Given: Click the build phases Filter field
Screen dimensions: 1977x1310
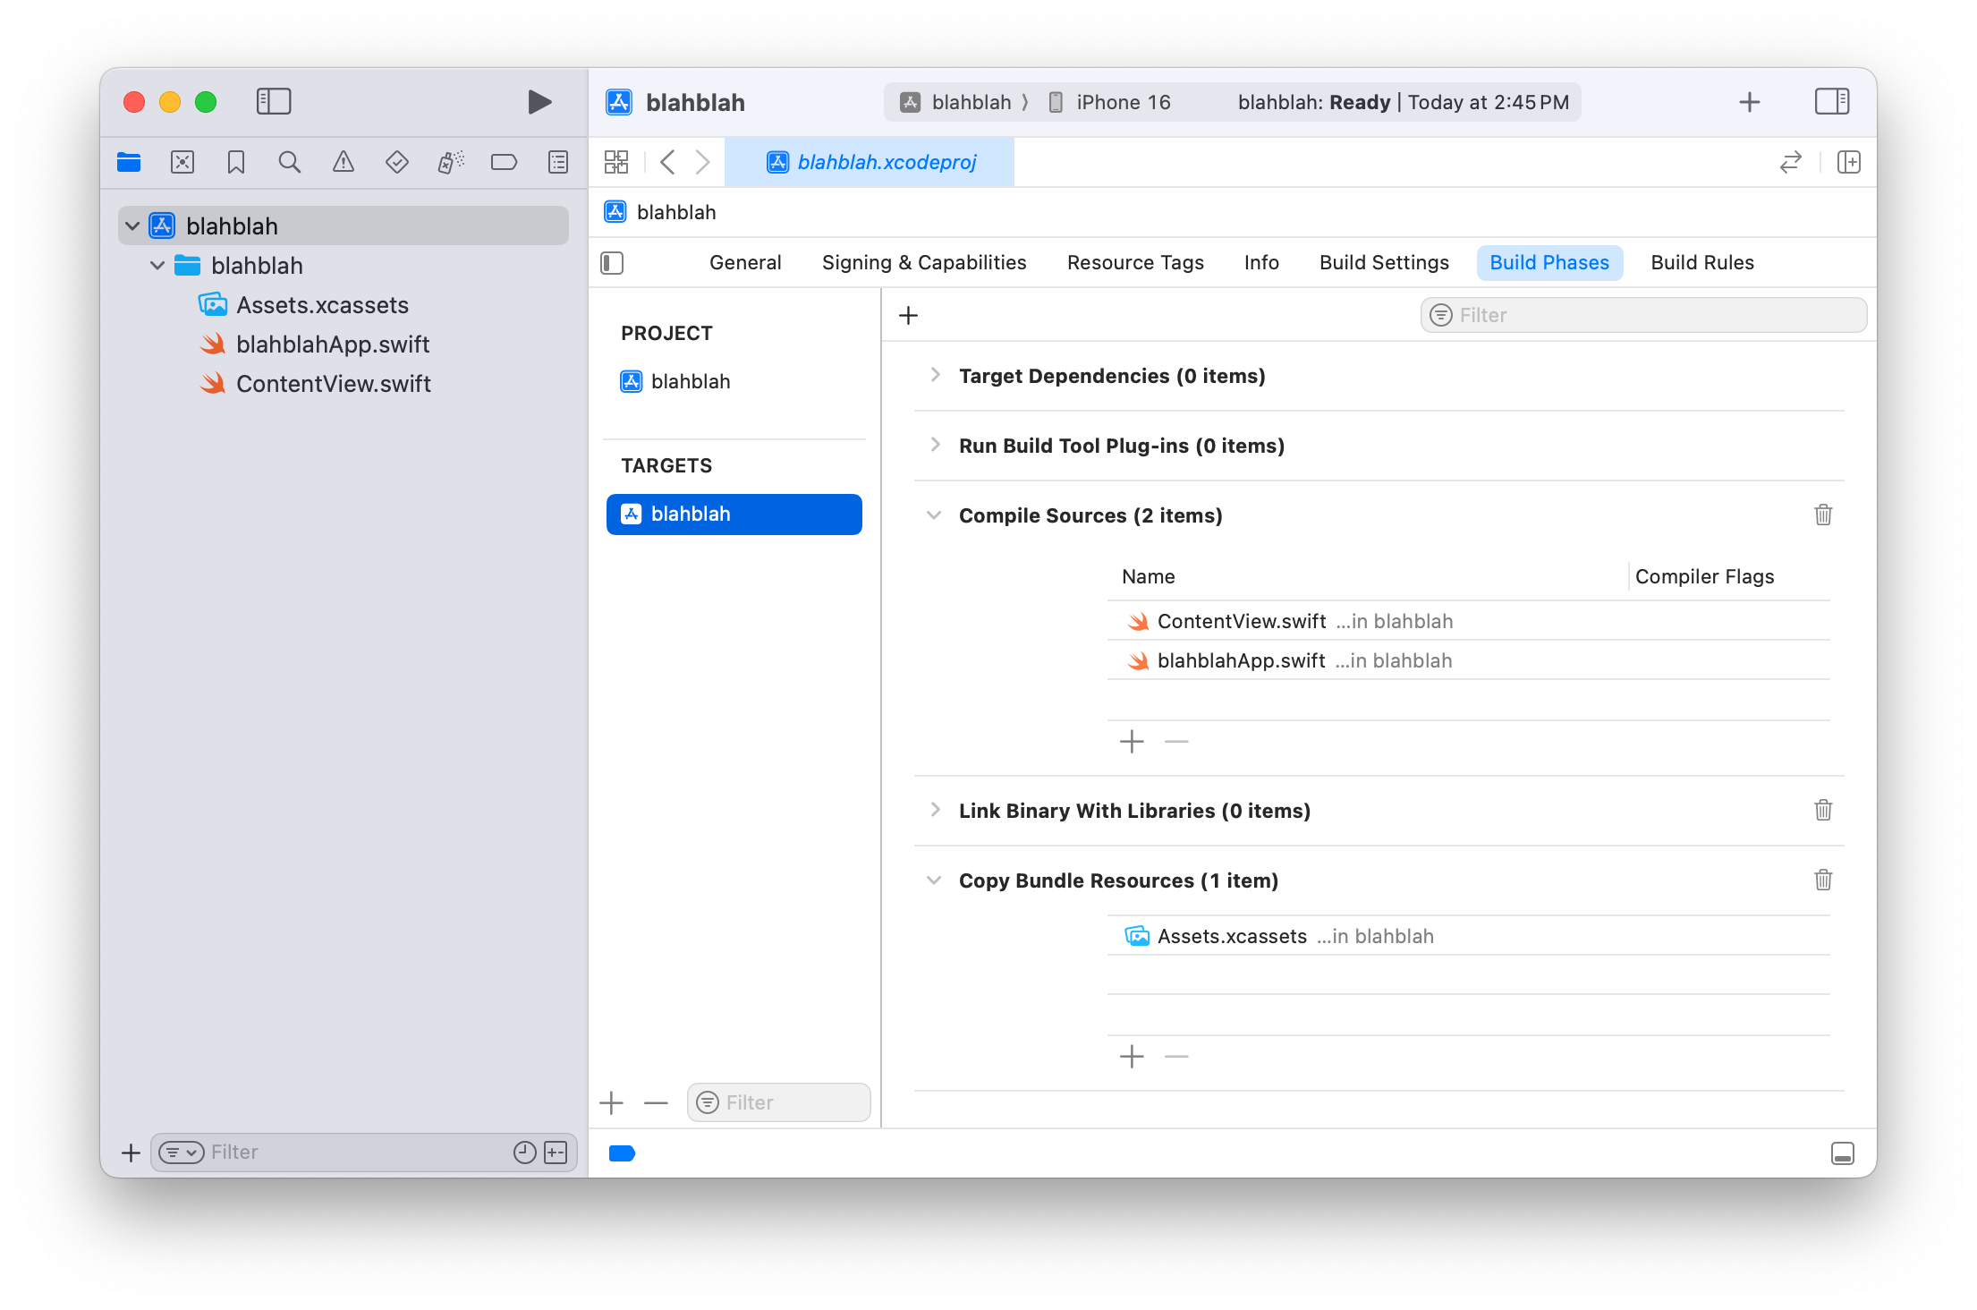Looking at the screenshot, I should click(1643, 316).
